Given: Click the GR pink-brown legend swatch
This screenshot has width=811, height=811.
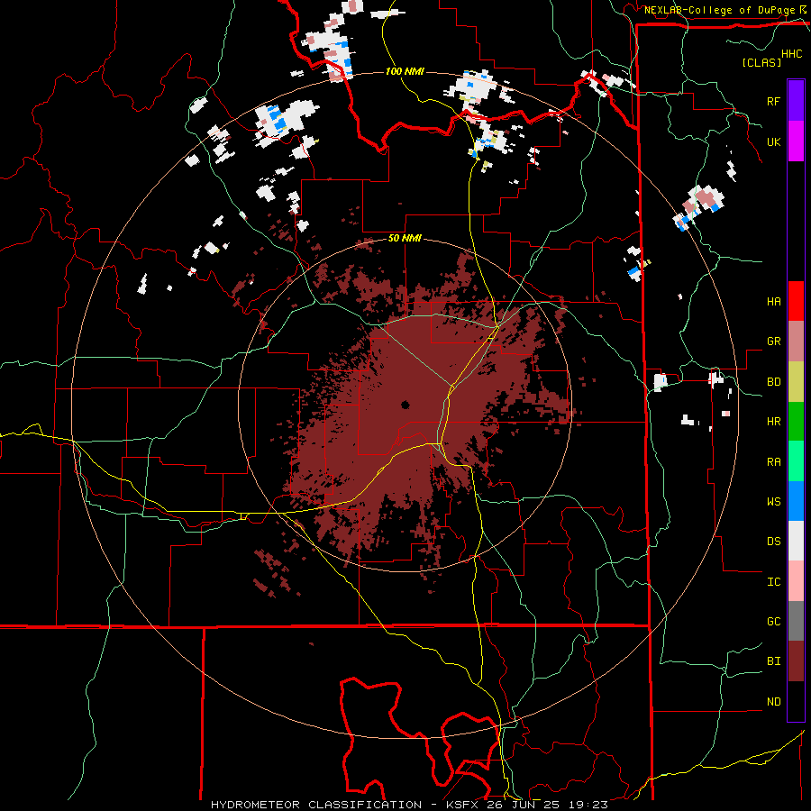Looking at the screenshot, I should 796,342.
